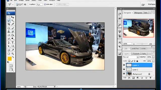Screen dimensions: 161x90
Task: Select the Slice tool
Action: coord(13,24)
